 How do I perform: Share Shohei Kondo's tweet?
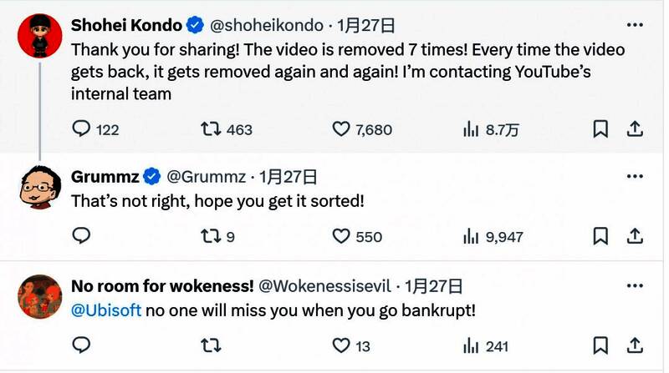click(x=635, y=129)
